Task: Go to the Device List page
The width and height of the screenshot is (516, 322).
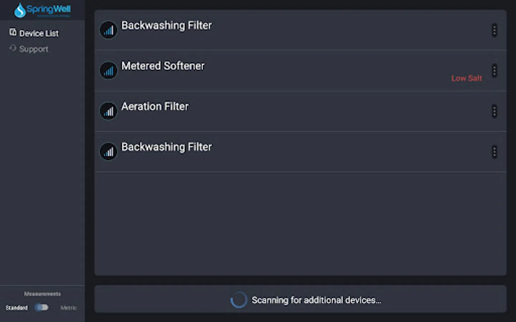Action: (x=39, y=33)
